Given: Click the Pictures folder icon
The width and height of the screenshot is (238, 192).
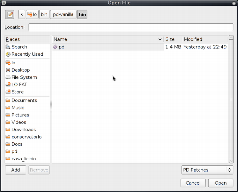Looking at the screenshot, I should (8, 115).
